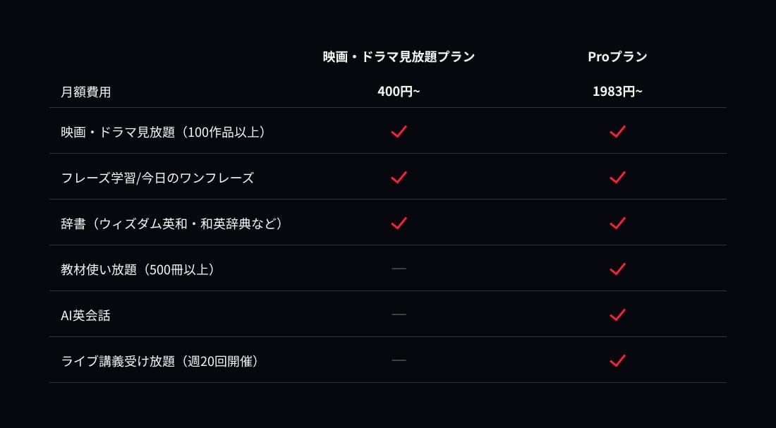Click the 映画・ドラマ見放題 checkmark under Proプラン
Screen dimensions: 776x428
click(617, 131)
